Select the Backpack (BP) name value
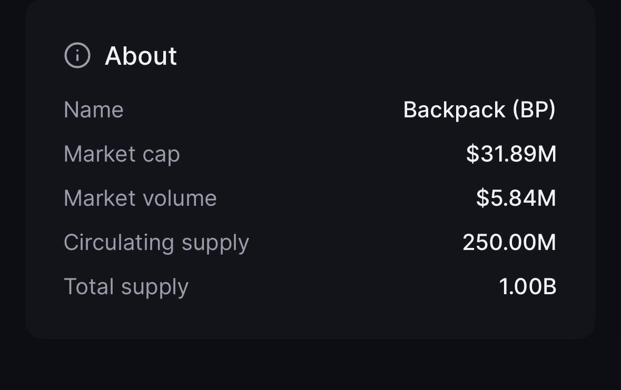Screen dimensions: 621x390 tap(479, 110)
